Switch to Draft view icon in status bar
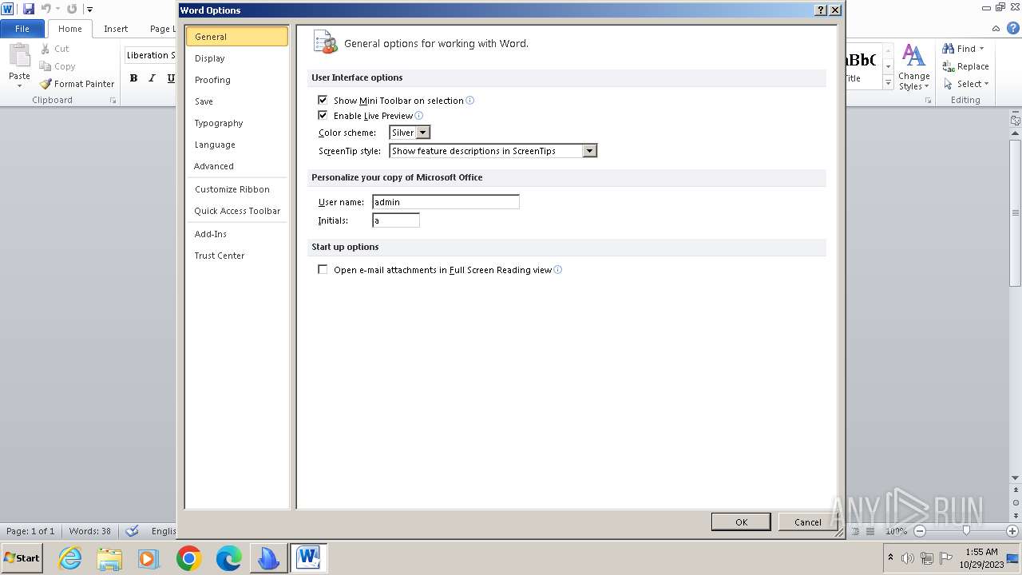 tap(872, 531)
